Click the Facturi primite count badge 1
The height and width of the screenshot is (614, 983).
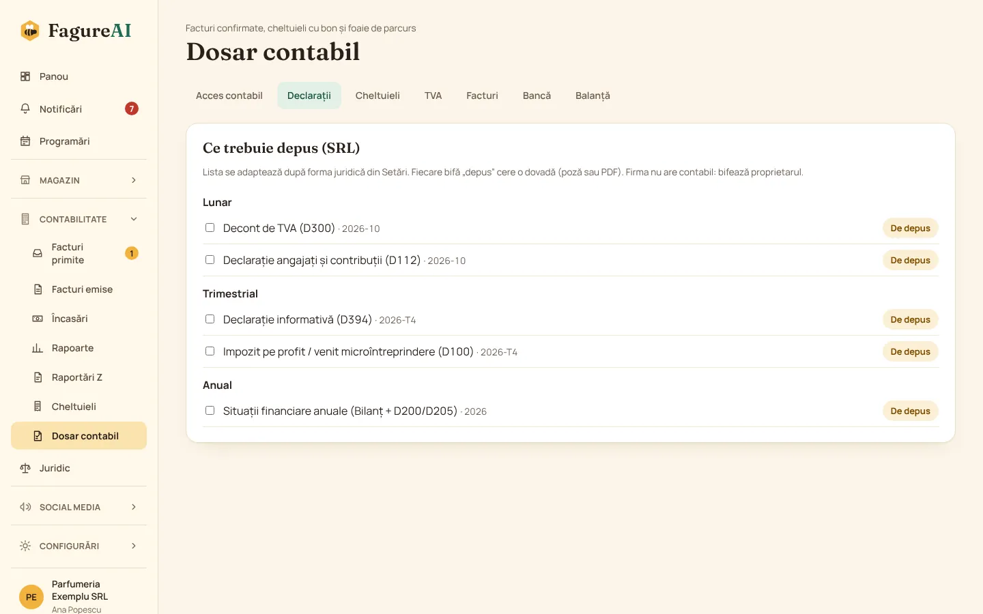[x=132, y=253]
